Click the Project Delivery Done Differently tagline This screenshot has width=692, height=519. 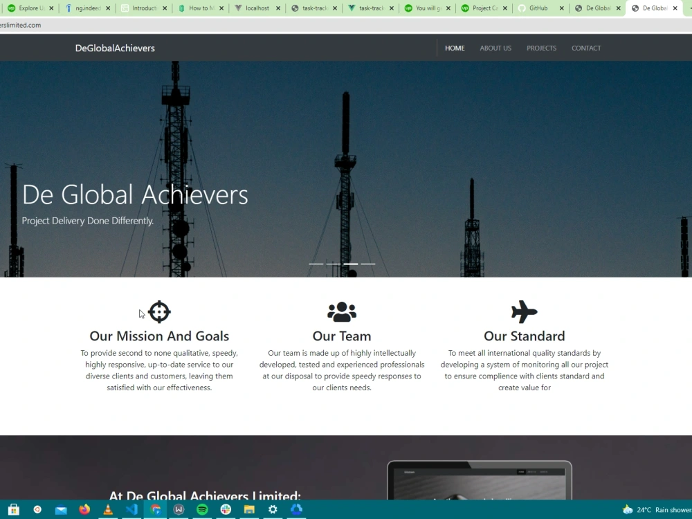(x=88, y=221)
